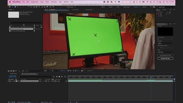183x103 pixels.
Task: Select the Zoom magnifier tool
Action: [x=18, y=7]
